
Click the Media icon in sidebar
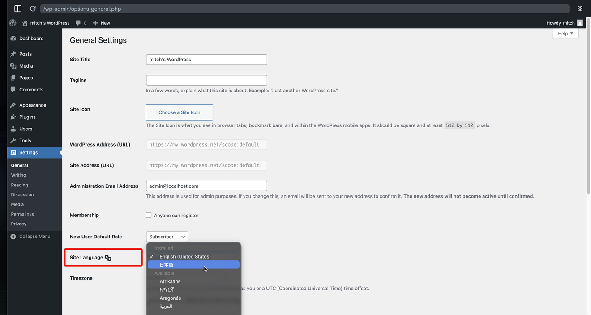pos(13,66)
